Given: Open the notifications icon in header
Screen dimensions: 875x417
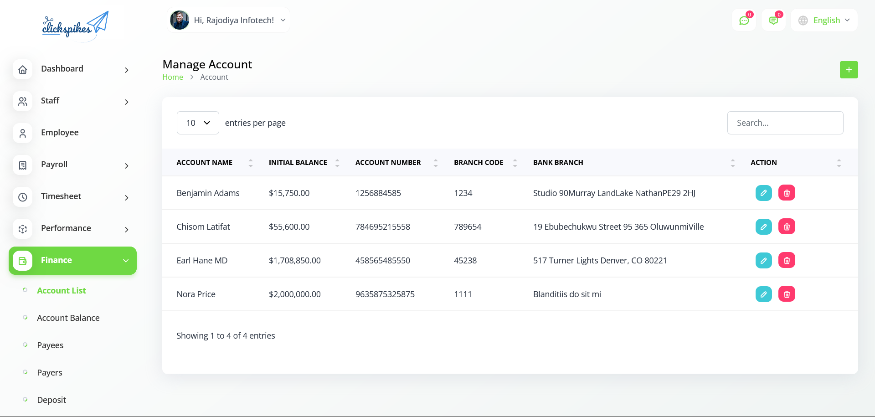Looking at the screenshot, I should [773, 21].
